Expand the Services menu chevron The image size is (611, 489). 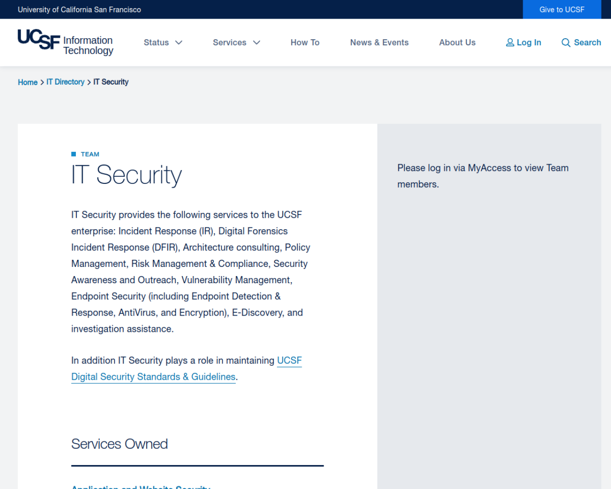click(257, 43)
